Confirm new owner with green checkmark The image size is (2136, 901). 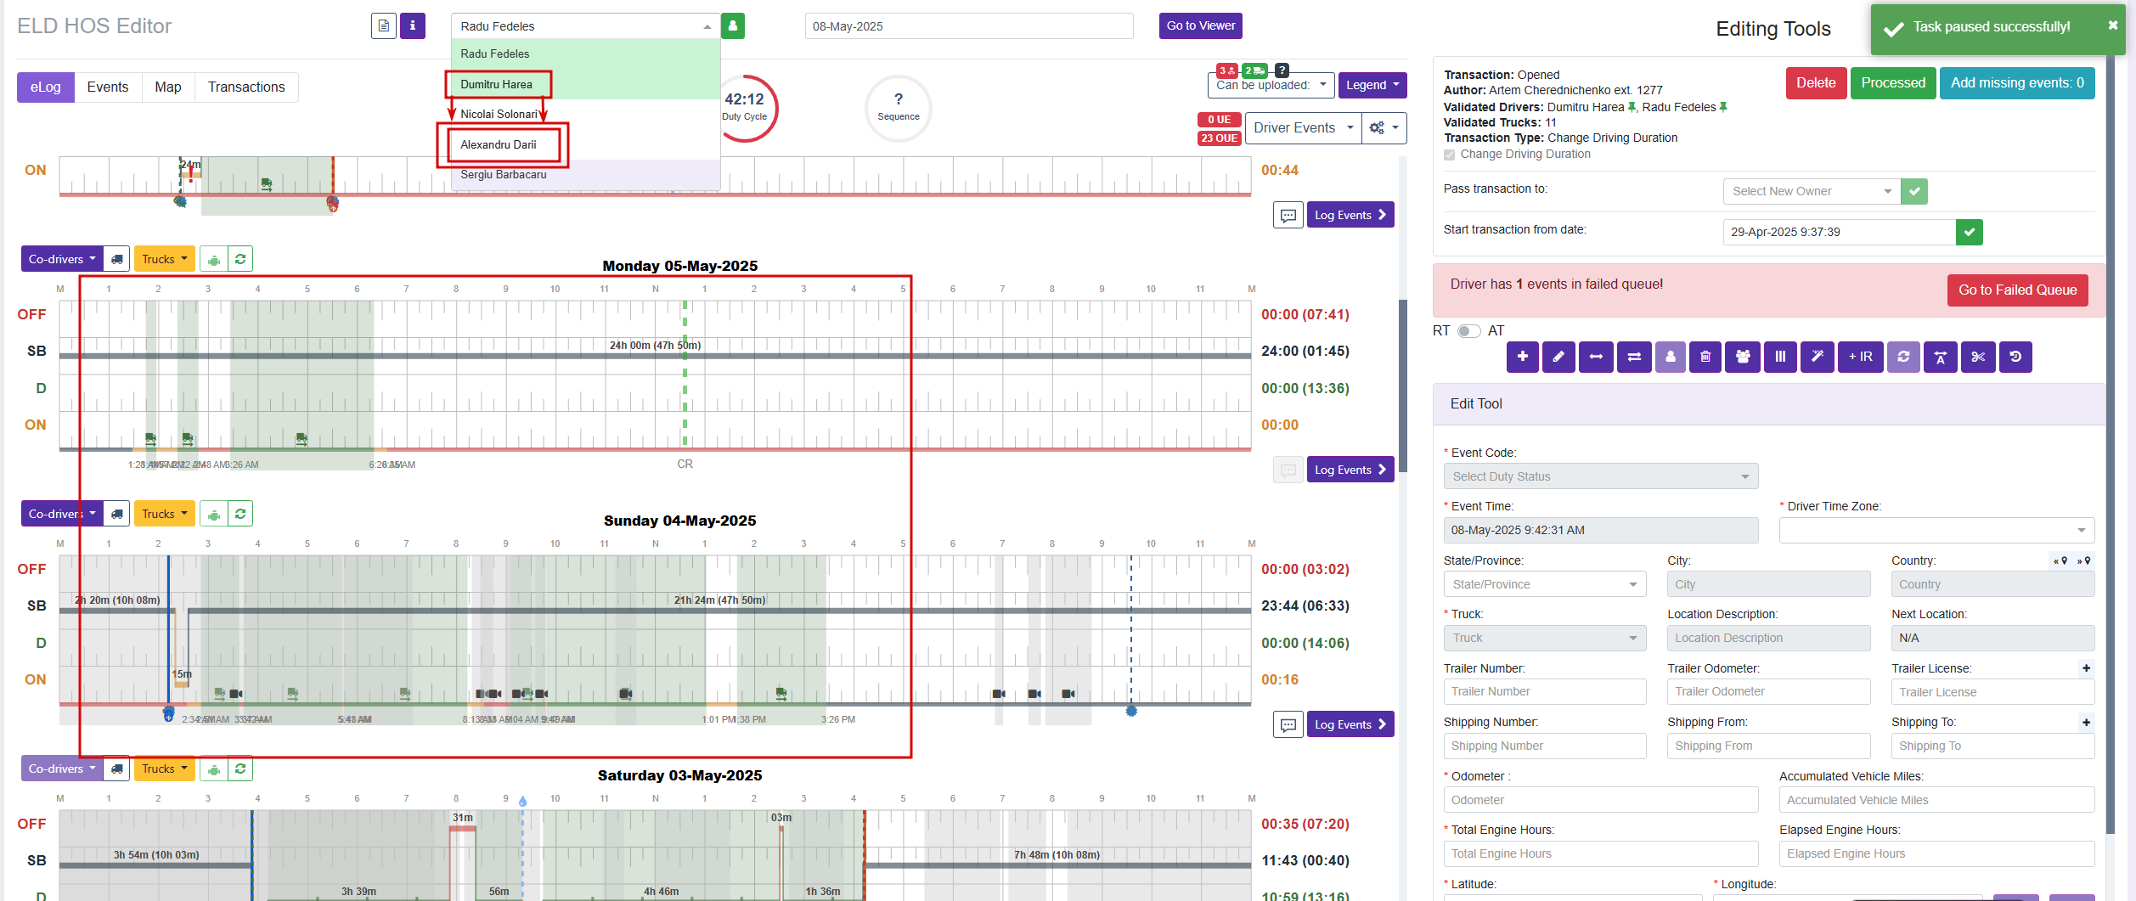point(1914,191)
